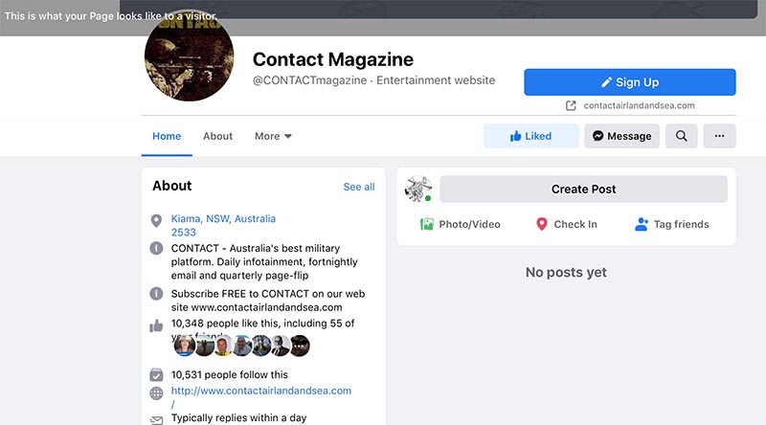Click info icon beside Subscribe FREE text
Viewport: 766px width, 425px height.
coord(156,294)
